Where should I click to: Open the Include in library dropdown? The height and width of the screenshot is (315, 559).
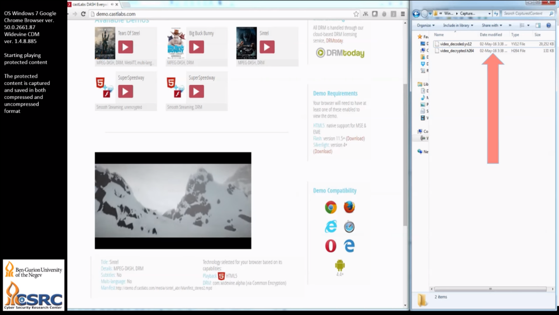[x=458, y=25]
